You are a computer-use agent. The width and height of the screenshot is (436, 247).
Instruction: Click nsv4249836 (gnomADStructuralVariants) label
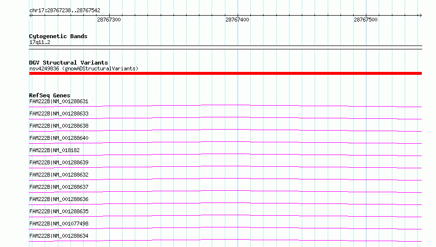click(x=84, y=68)
